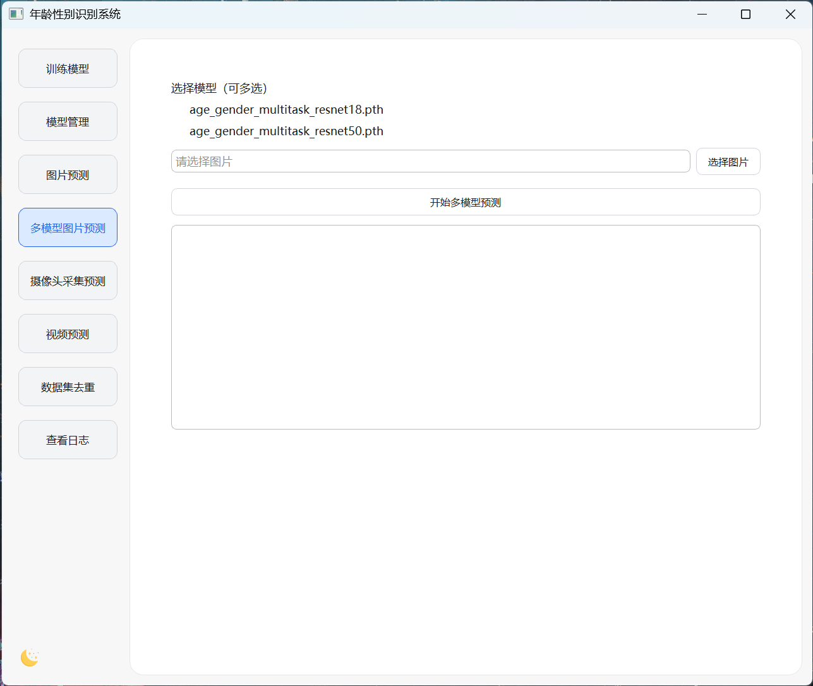Close the 年龄性别识别系统 window
The width and height of the screenshot is (813, 686).
790,14
